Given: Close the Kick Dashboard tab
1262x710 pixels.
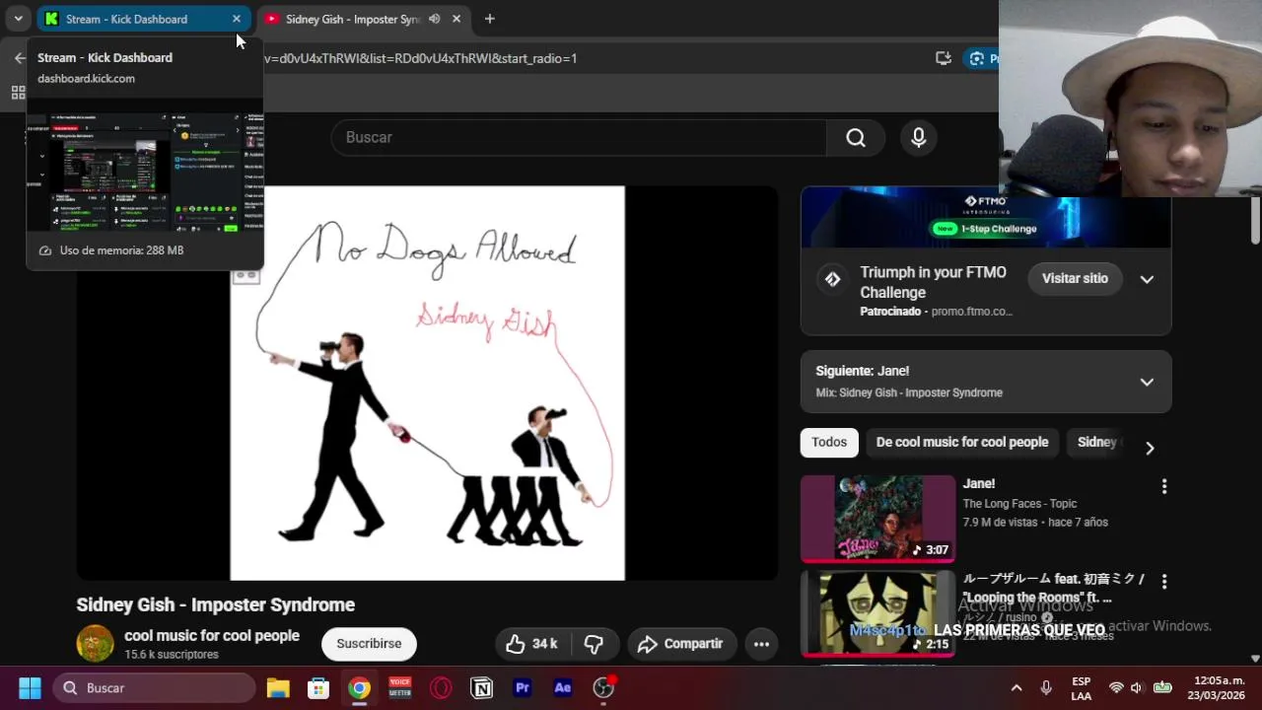Looking at the screenshot, I should click(237, 19).
